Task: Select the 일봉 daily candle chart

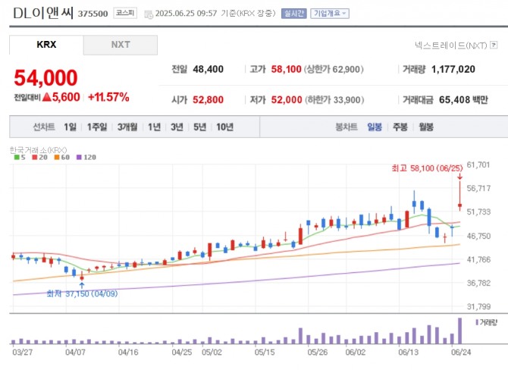Action: coord(375,127)
